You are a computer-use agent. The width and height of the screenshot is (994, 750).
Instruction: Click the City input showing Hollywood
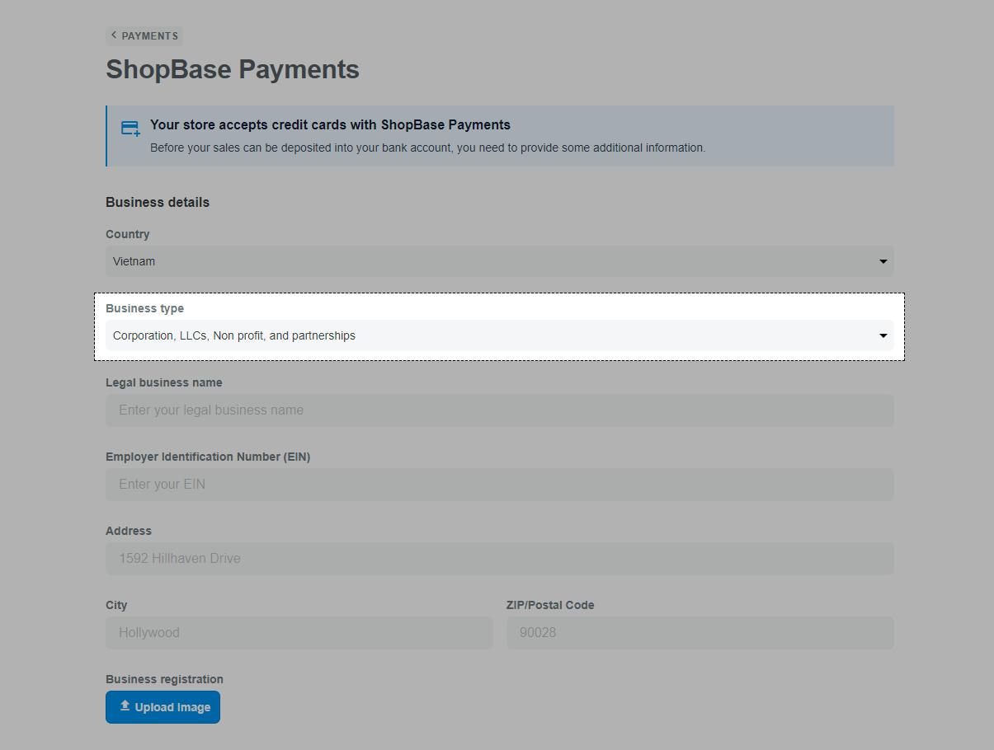[299, 633]
